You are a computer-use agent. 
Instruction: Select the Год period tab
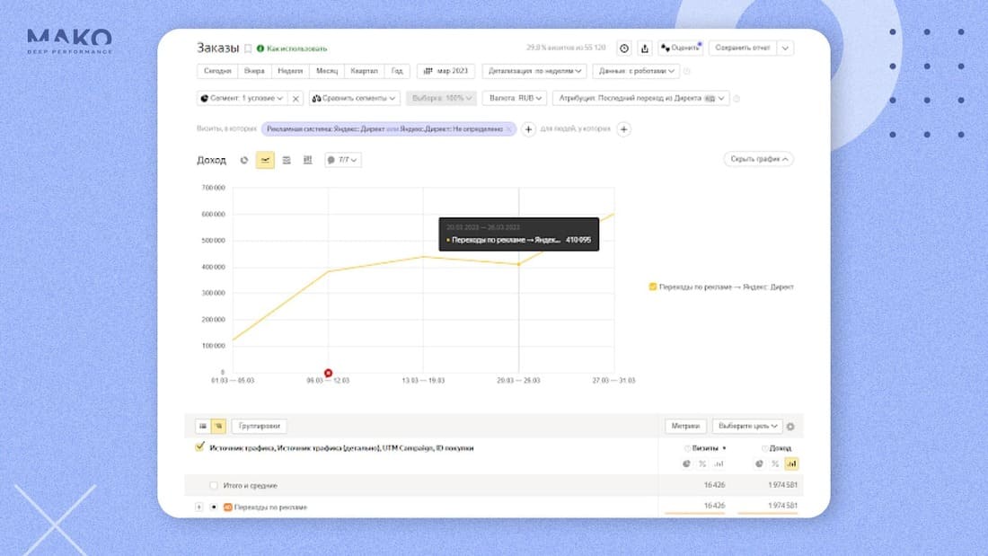point(397,71)
